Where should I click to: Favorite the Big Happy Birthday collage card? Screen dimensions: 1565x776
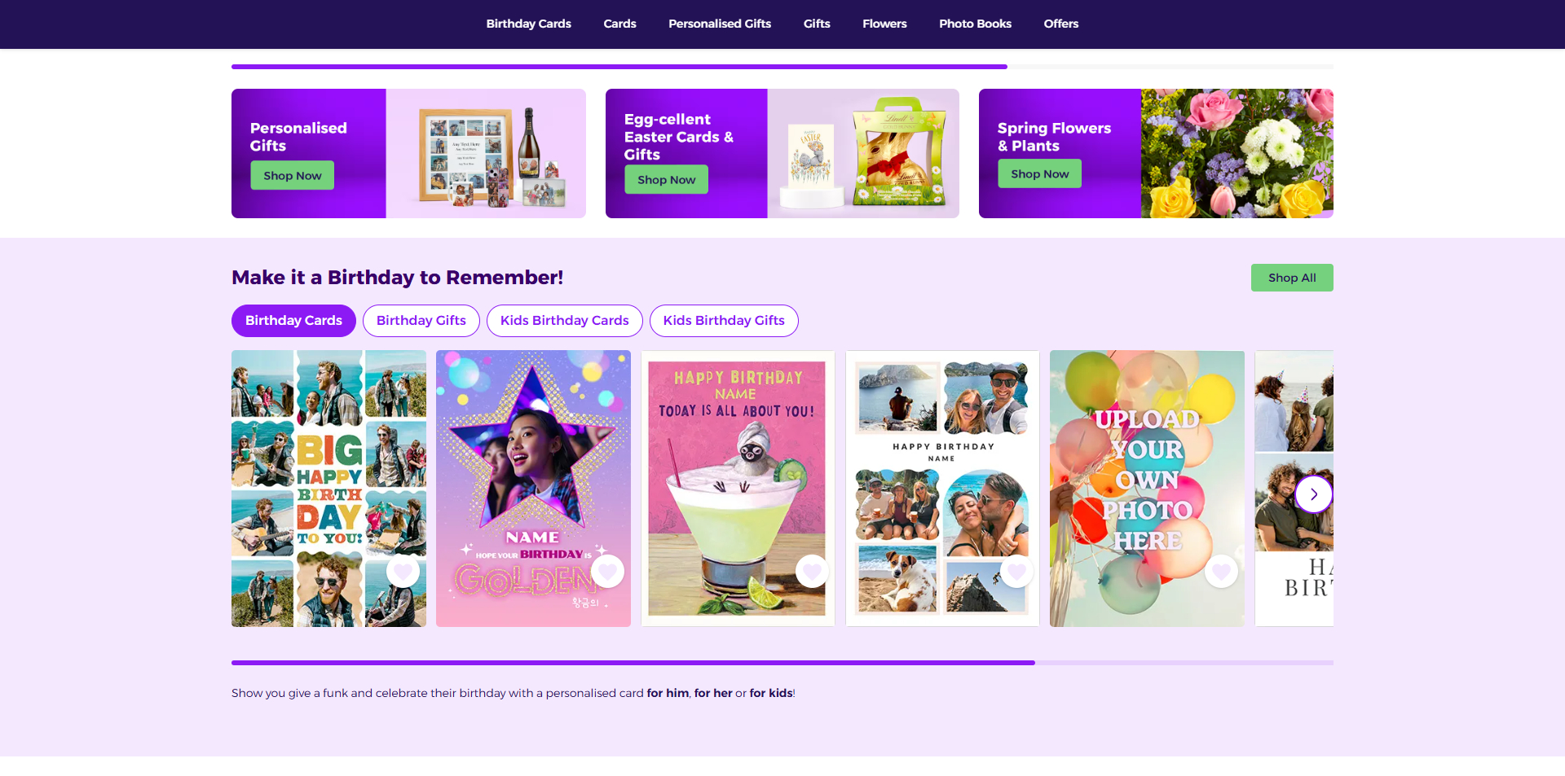tap(403, 572)
